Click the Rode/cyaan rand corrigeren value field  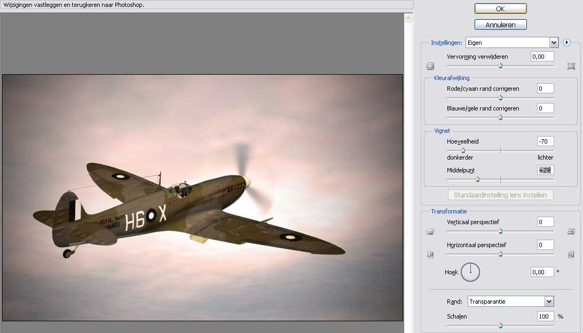tap(546, 89)
